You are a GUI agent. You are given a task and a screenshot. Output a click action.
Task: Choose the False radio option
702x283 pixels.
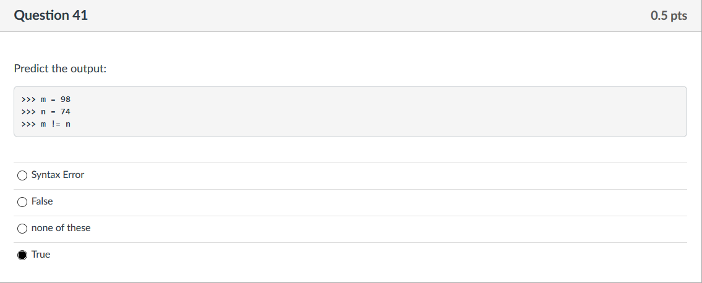click(22, 202)
